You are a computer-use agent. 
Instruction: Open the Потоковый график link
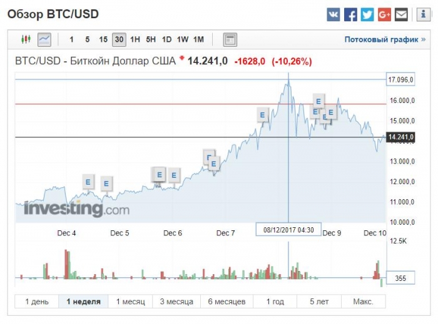tap(385, 39)
